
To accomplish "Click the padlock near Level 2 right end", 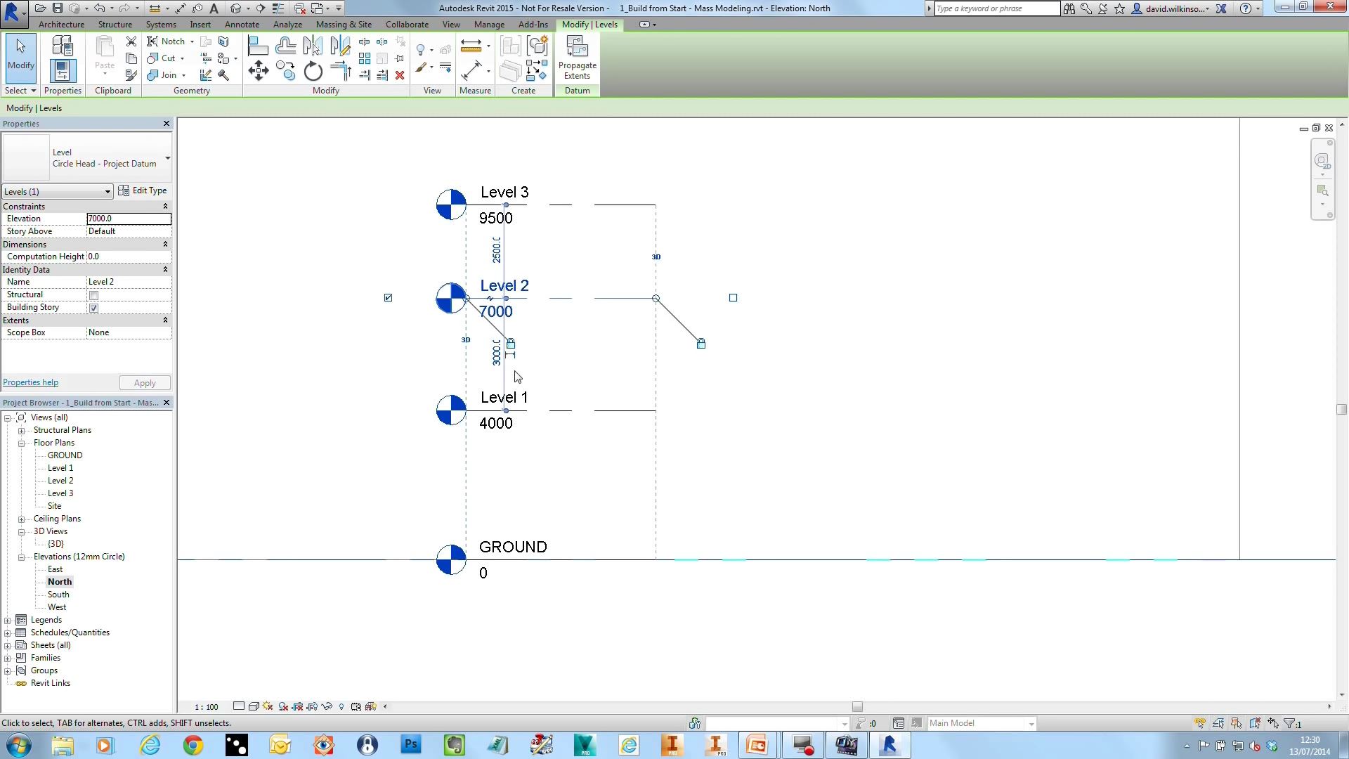I will (x=700, y=343).
